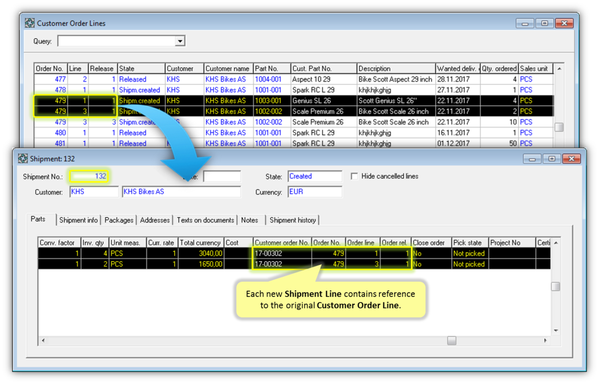Switch to the Notes tab
Image resolution: width=599 pixels, height=384 pixels.
click(x=249, y=220)
